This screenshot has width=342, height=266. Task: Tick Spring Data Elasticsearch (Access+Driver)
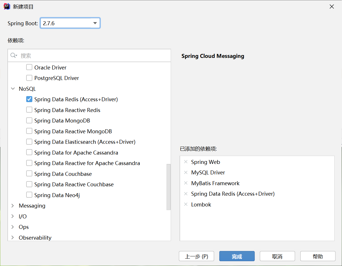(x=29, y=142)
